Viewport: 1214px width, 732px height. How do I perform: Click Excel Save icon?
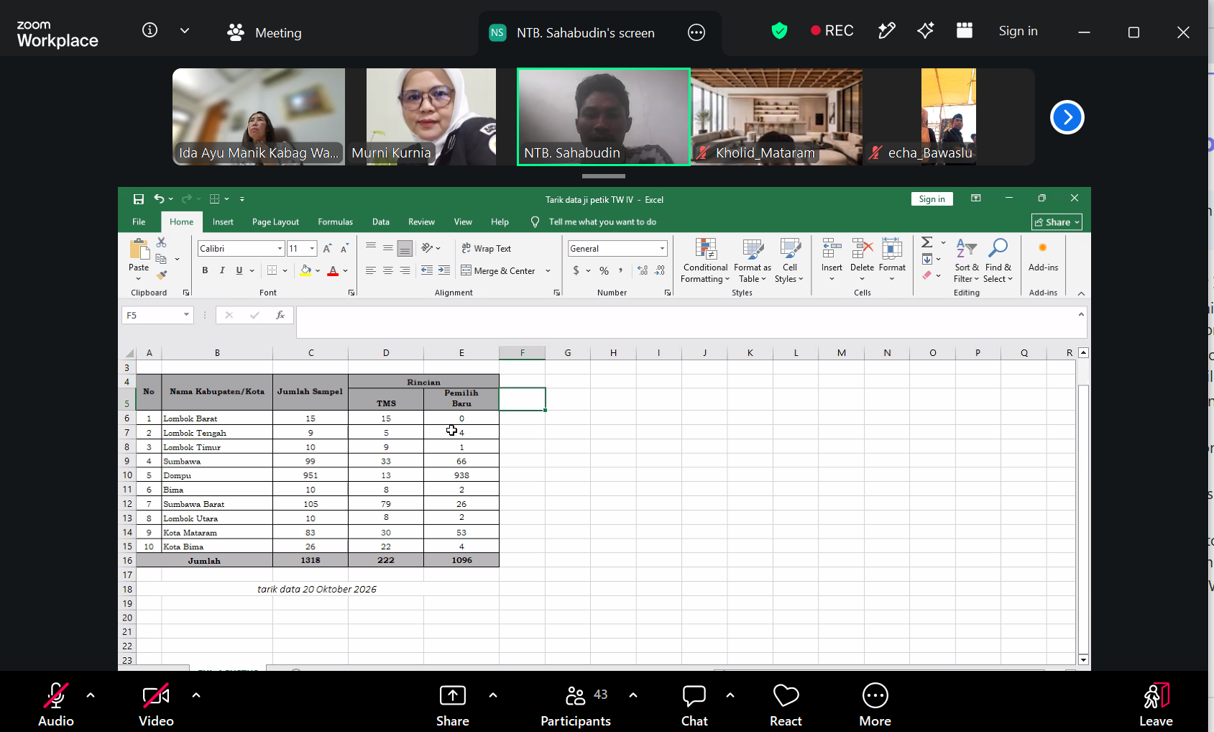point(139,199)
